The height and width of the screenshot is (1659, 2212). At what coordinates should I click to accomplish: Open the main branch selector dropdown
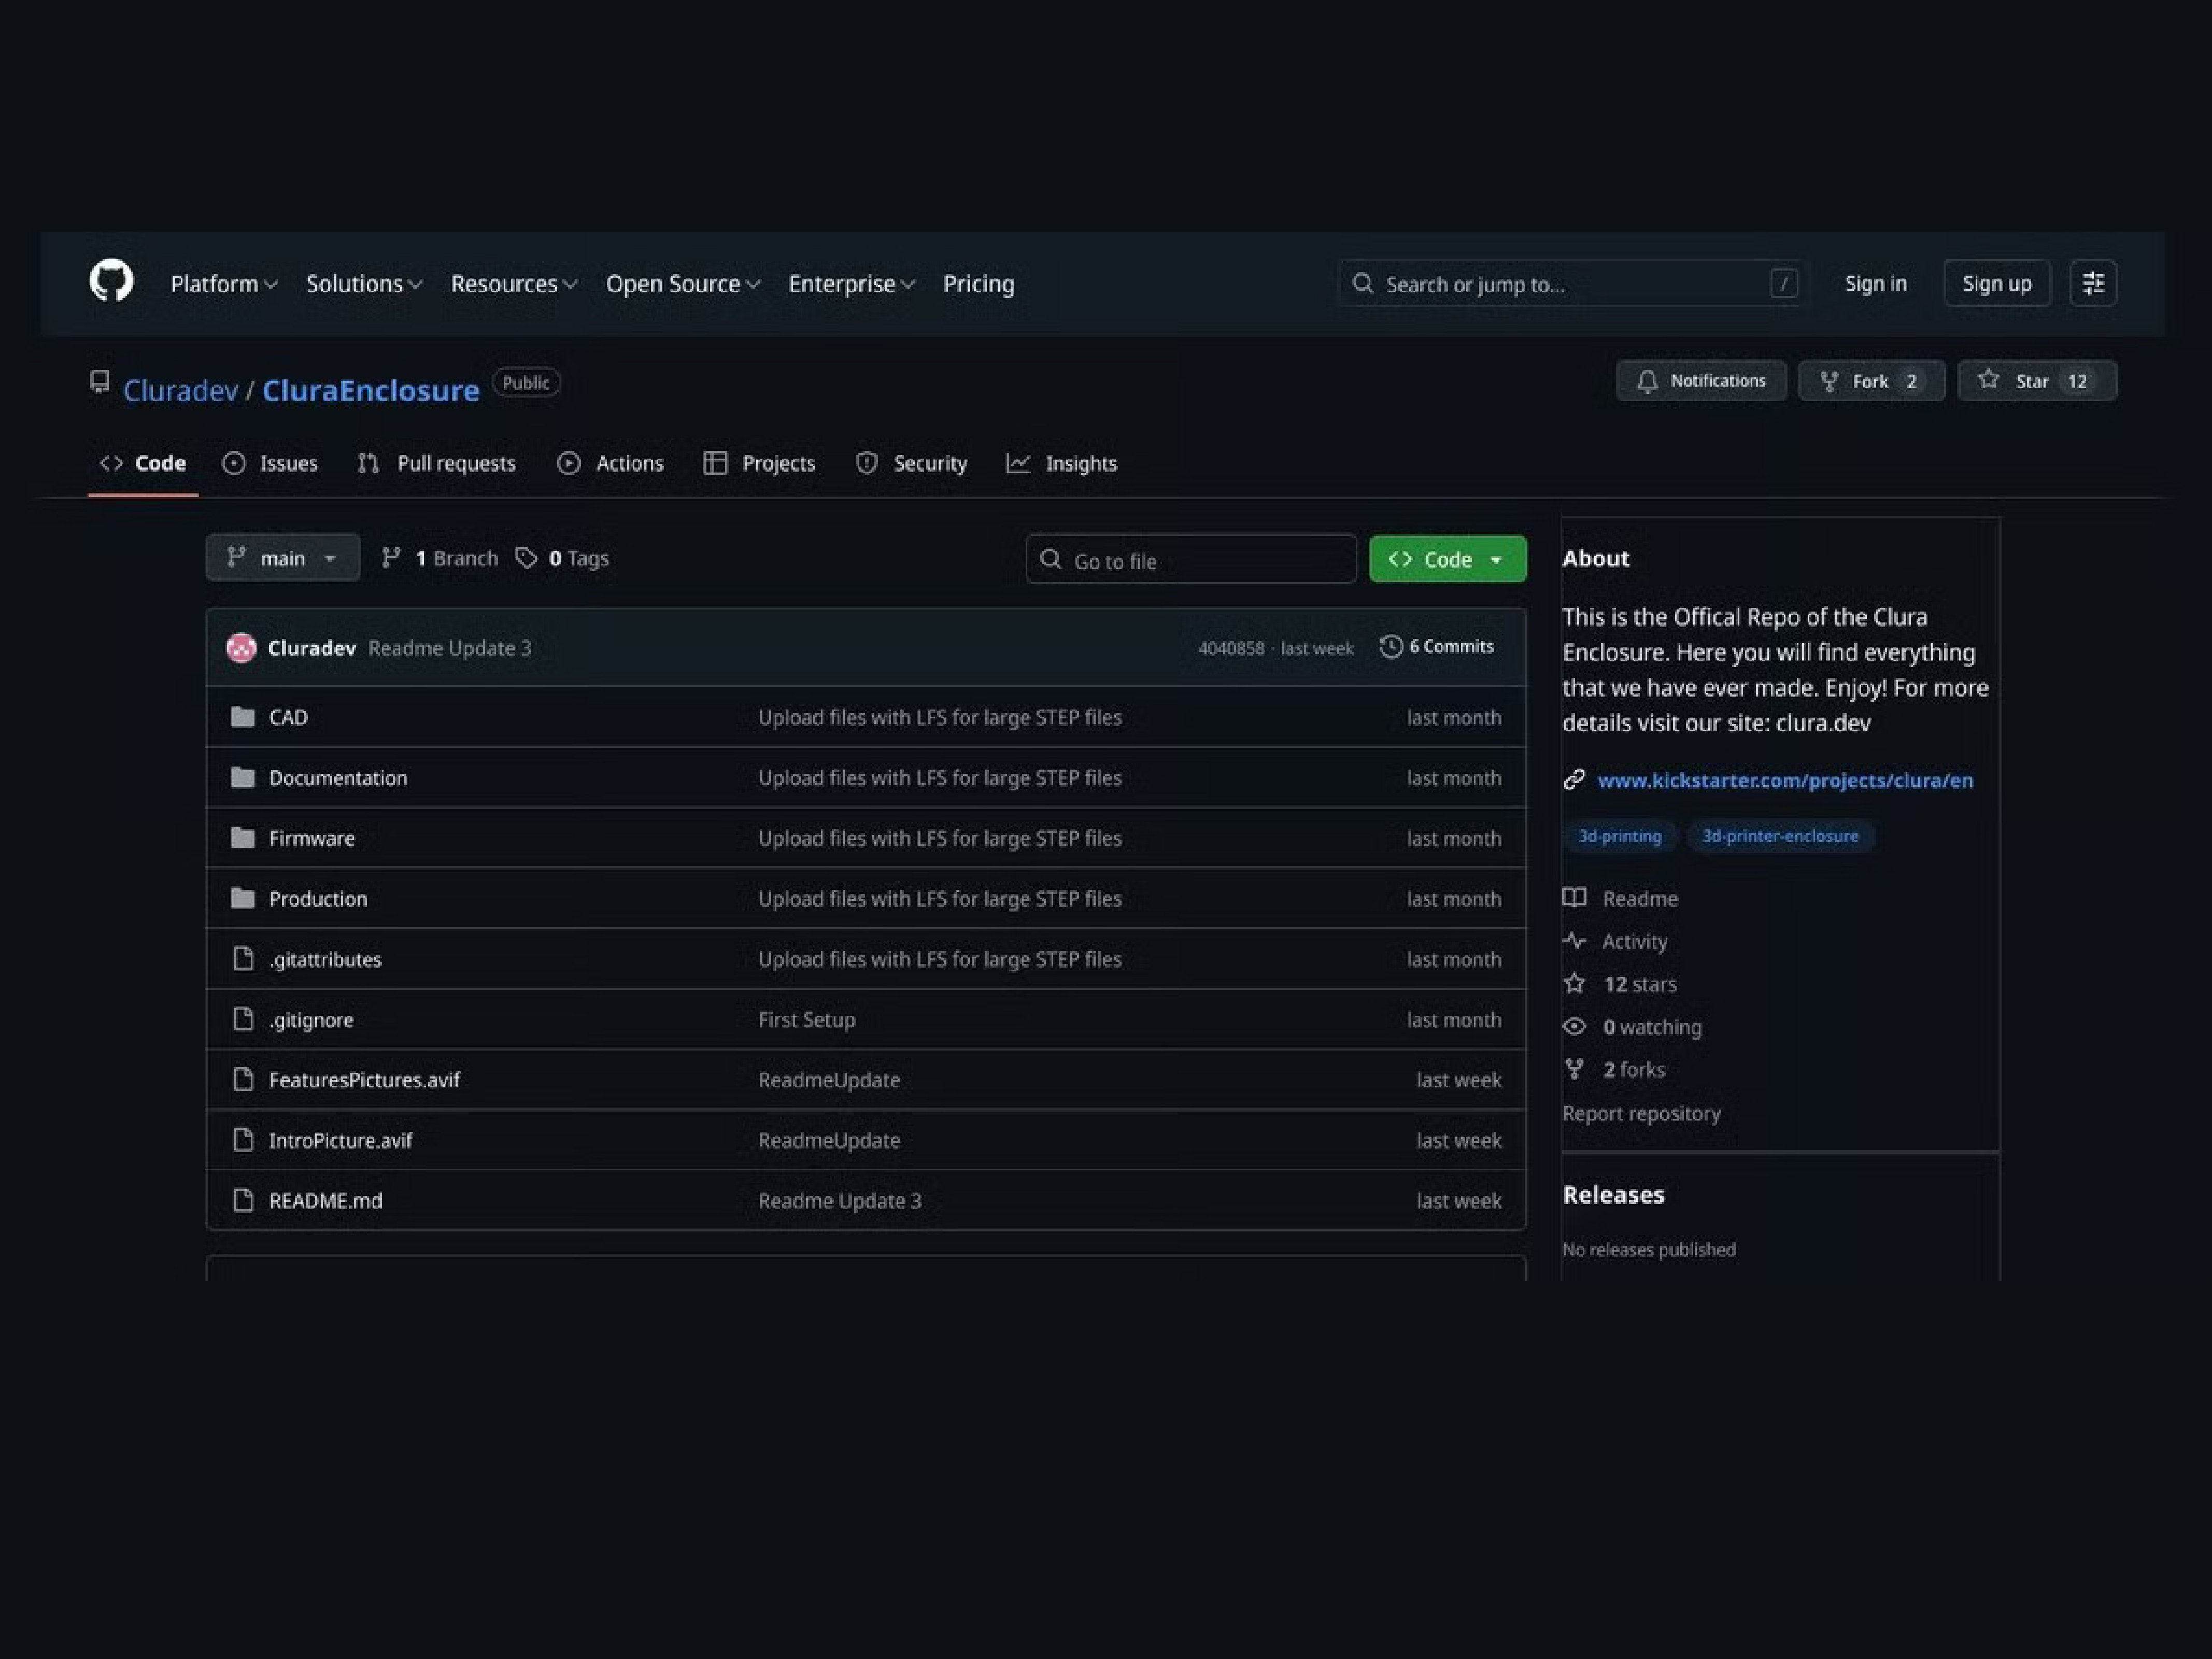[x=283, y=558]
